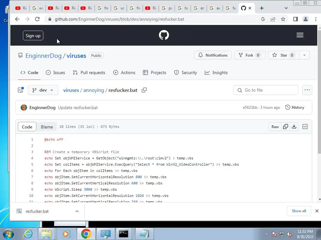Image resolution: width=321 pixels, height=240 pixels.
Task: Open the Insights tab
Action: click(x=216, y=72)
